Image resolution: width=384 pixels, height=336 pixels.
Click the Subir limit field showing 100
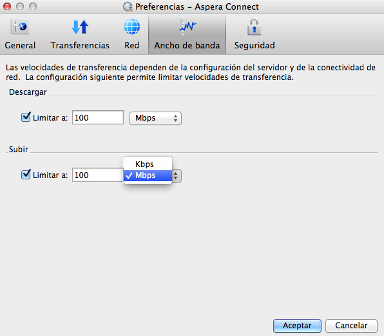pos(98,175)
